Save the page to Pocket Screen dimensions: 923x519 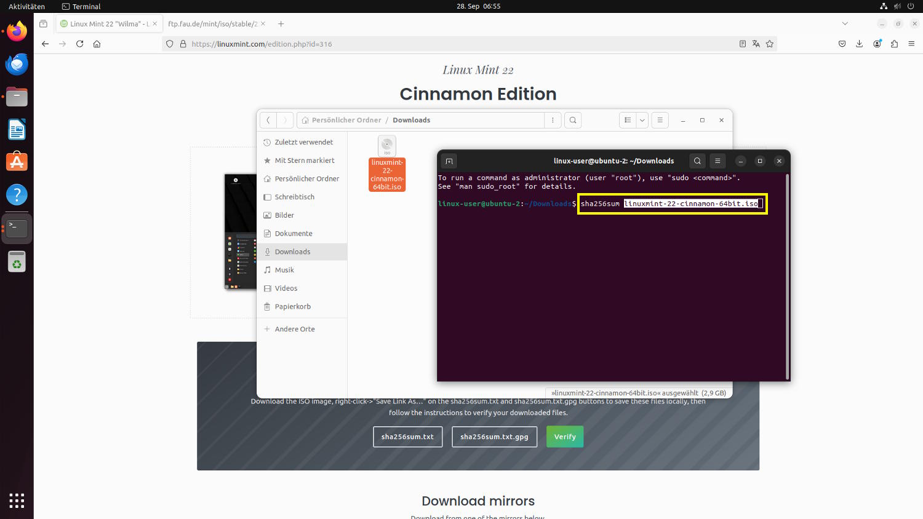coord(842,44)
